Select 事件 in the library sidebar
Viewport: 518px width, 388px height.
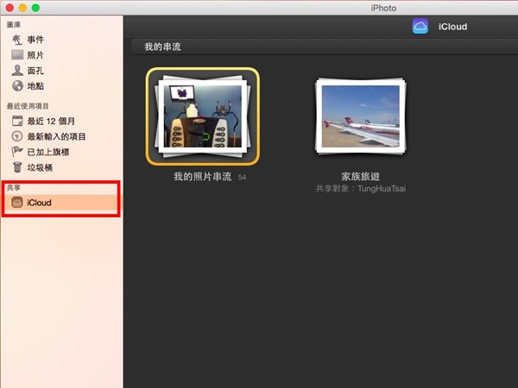[x=35, y=40]
